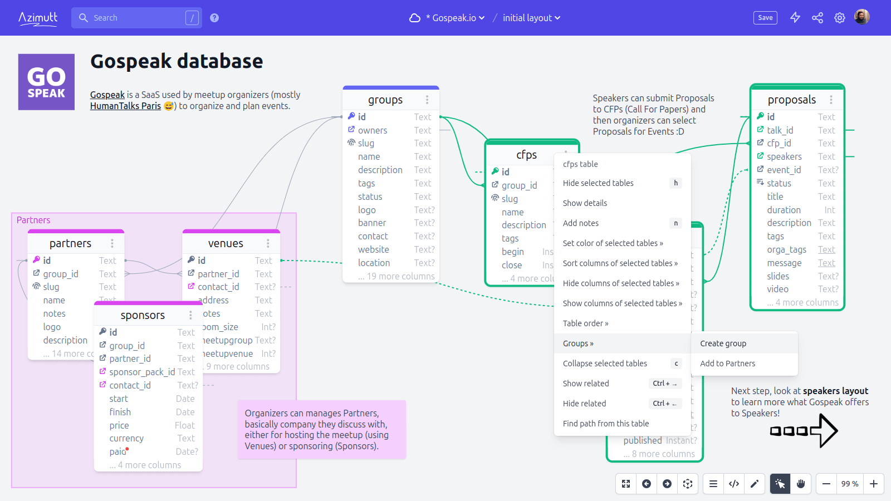The height and width of the screenshot is (501, 891).
Task: Open the source code editor icon
Action: point(734,484)
